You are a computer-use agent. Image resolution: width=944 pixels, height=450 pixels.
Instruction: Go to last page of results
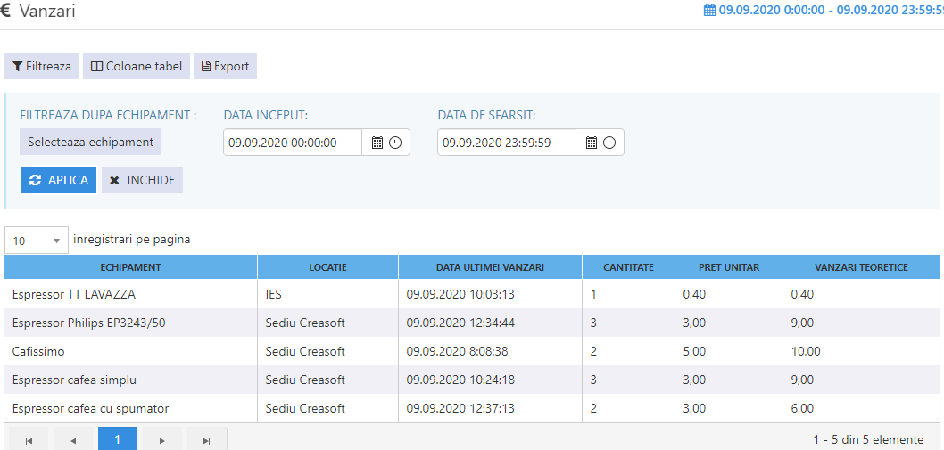click(206, 440)
